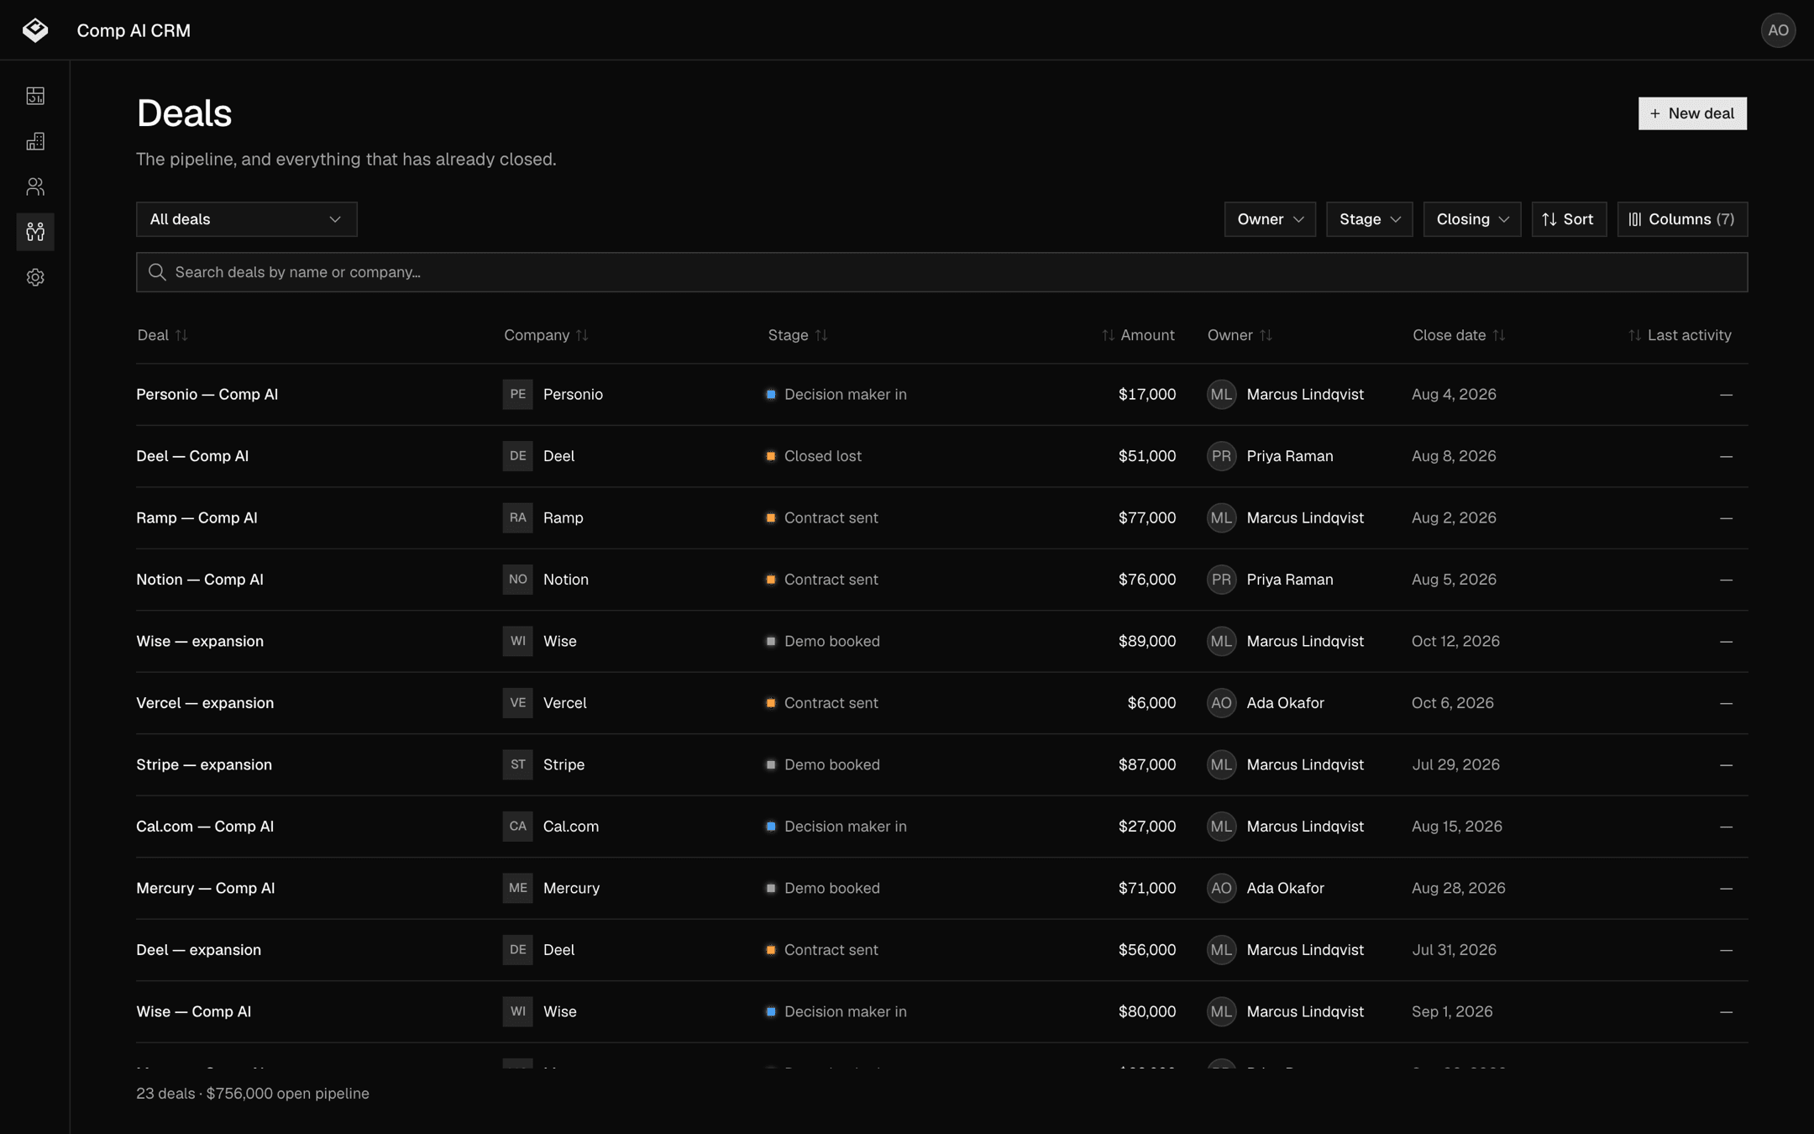Open the Deel — expansion deal
This screenshot has height=1134, width=1814.
(x=198, y=950)
